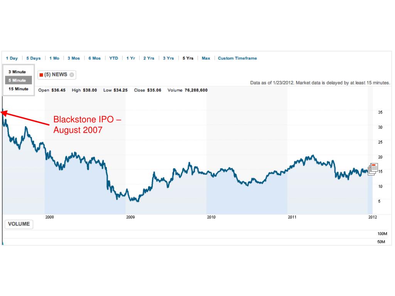Image resolution: width=395 pixels, height=296 pixels.
Task: Click the 2011 axis label
Action: coord(292,217)
